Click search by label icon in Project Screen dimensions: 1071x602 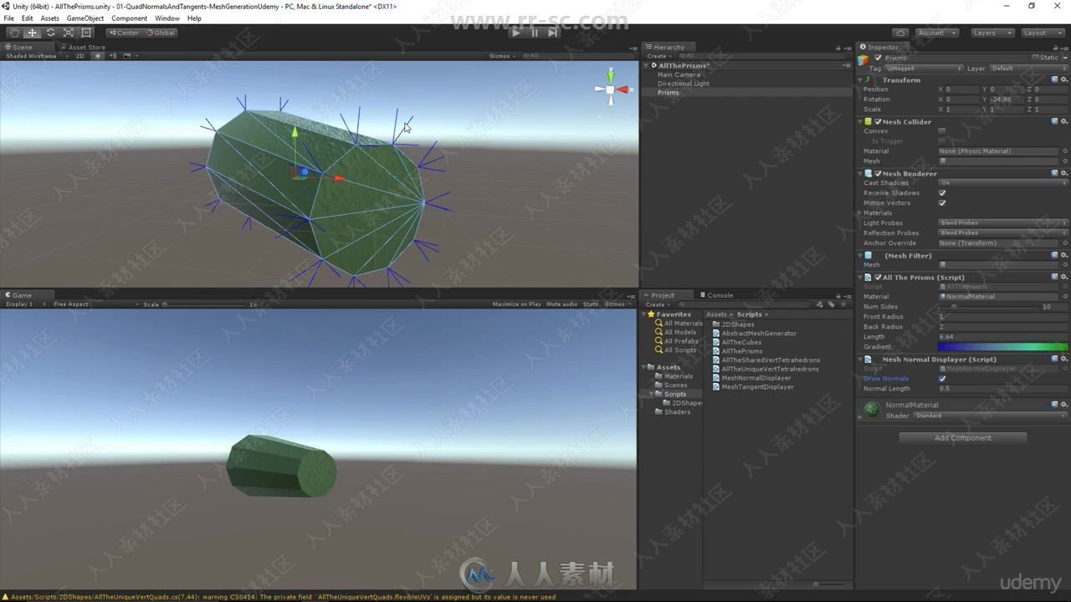(x=832, y=304)
